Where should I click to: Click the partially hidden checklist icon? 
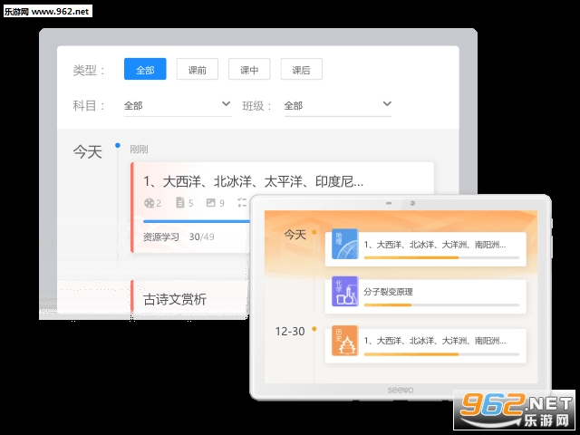(x=242, y=202)
